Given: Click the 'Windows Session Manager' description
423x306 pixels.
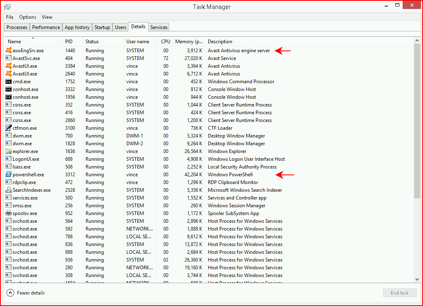Looking at the screenshot, I should point(237,206).
